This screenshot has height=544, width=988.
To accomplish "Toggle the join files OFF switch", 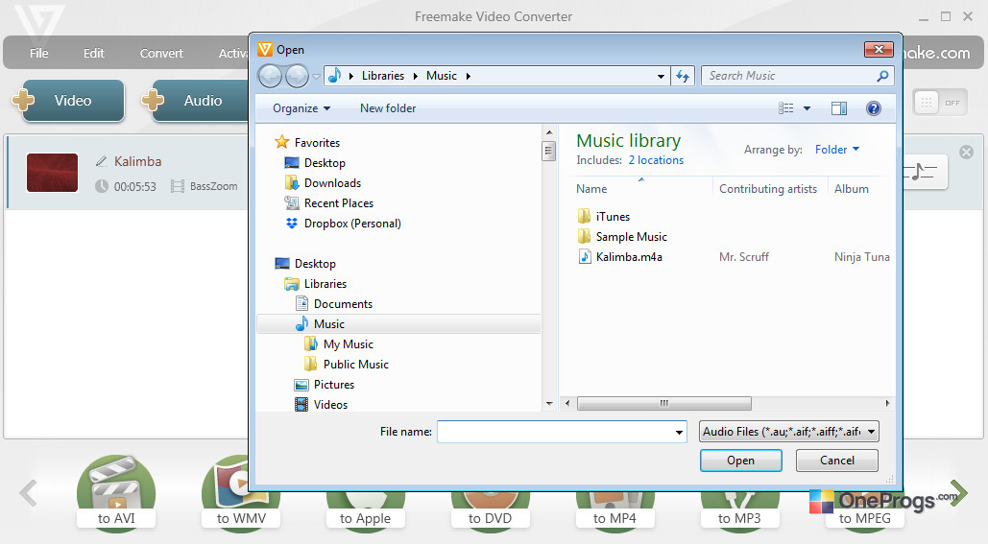I will coord(939,103).
